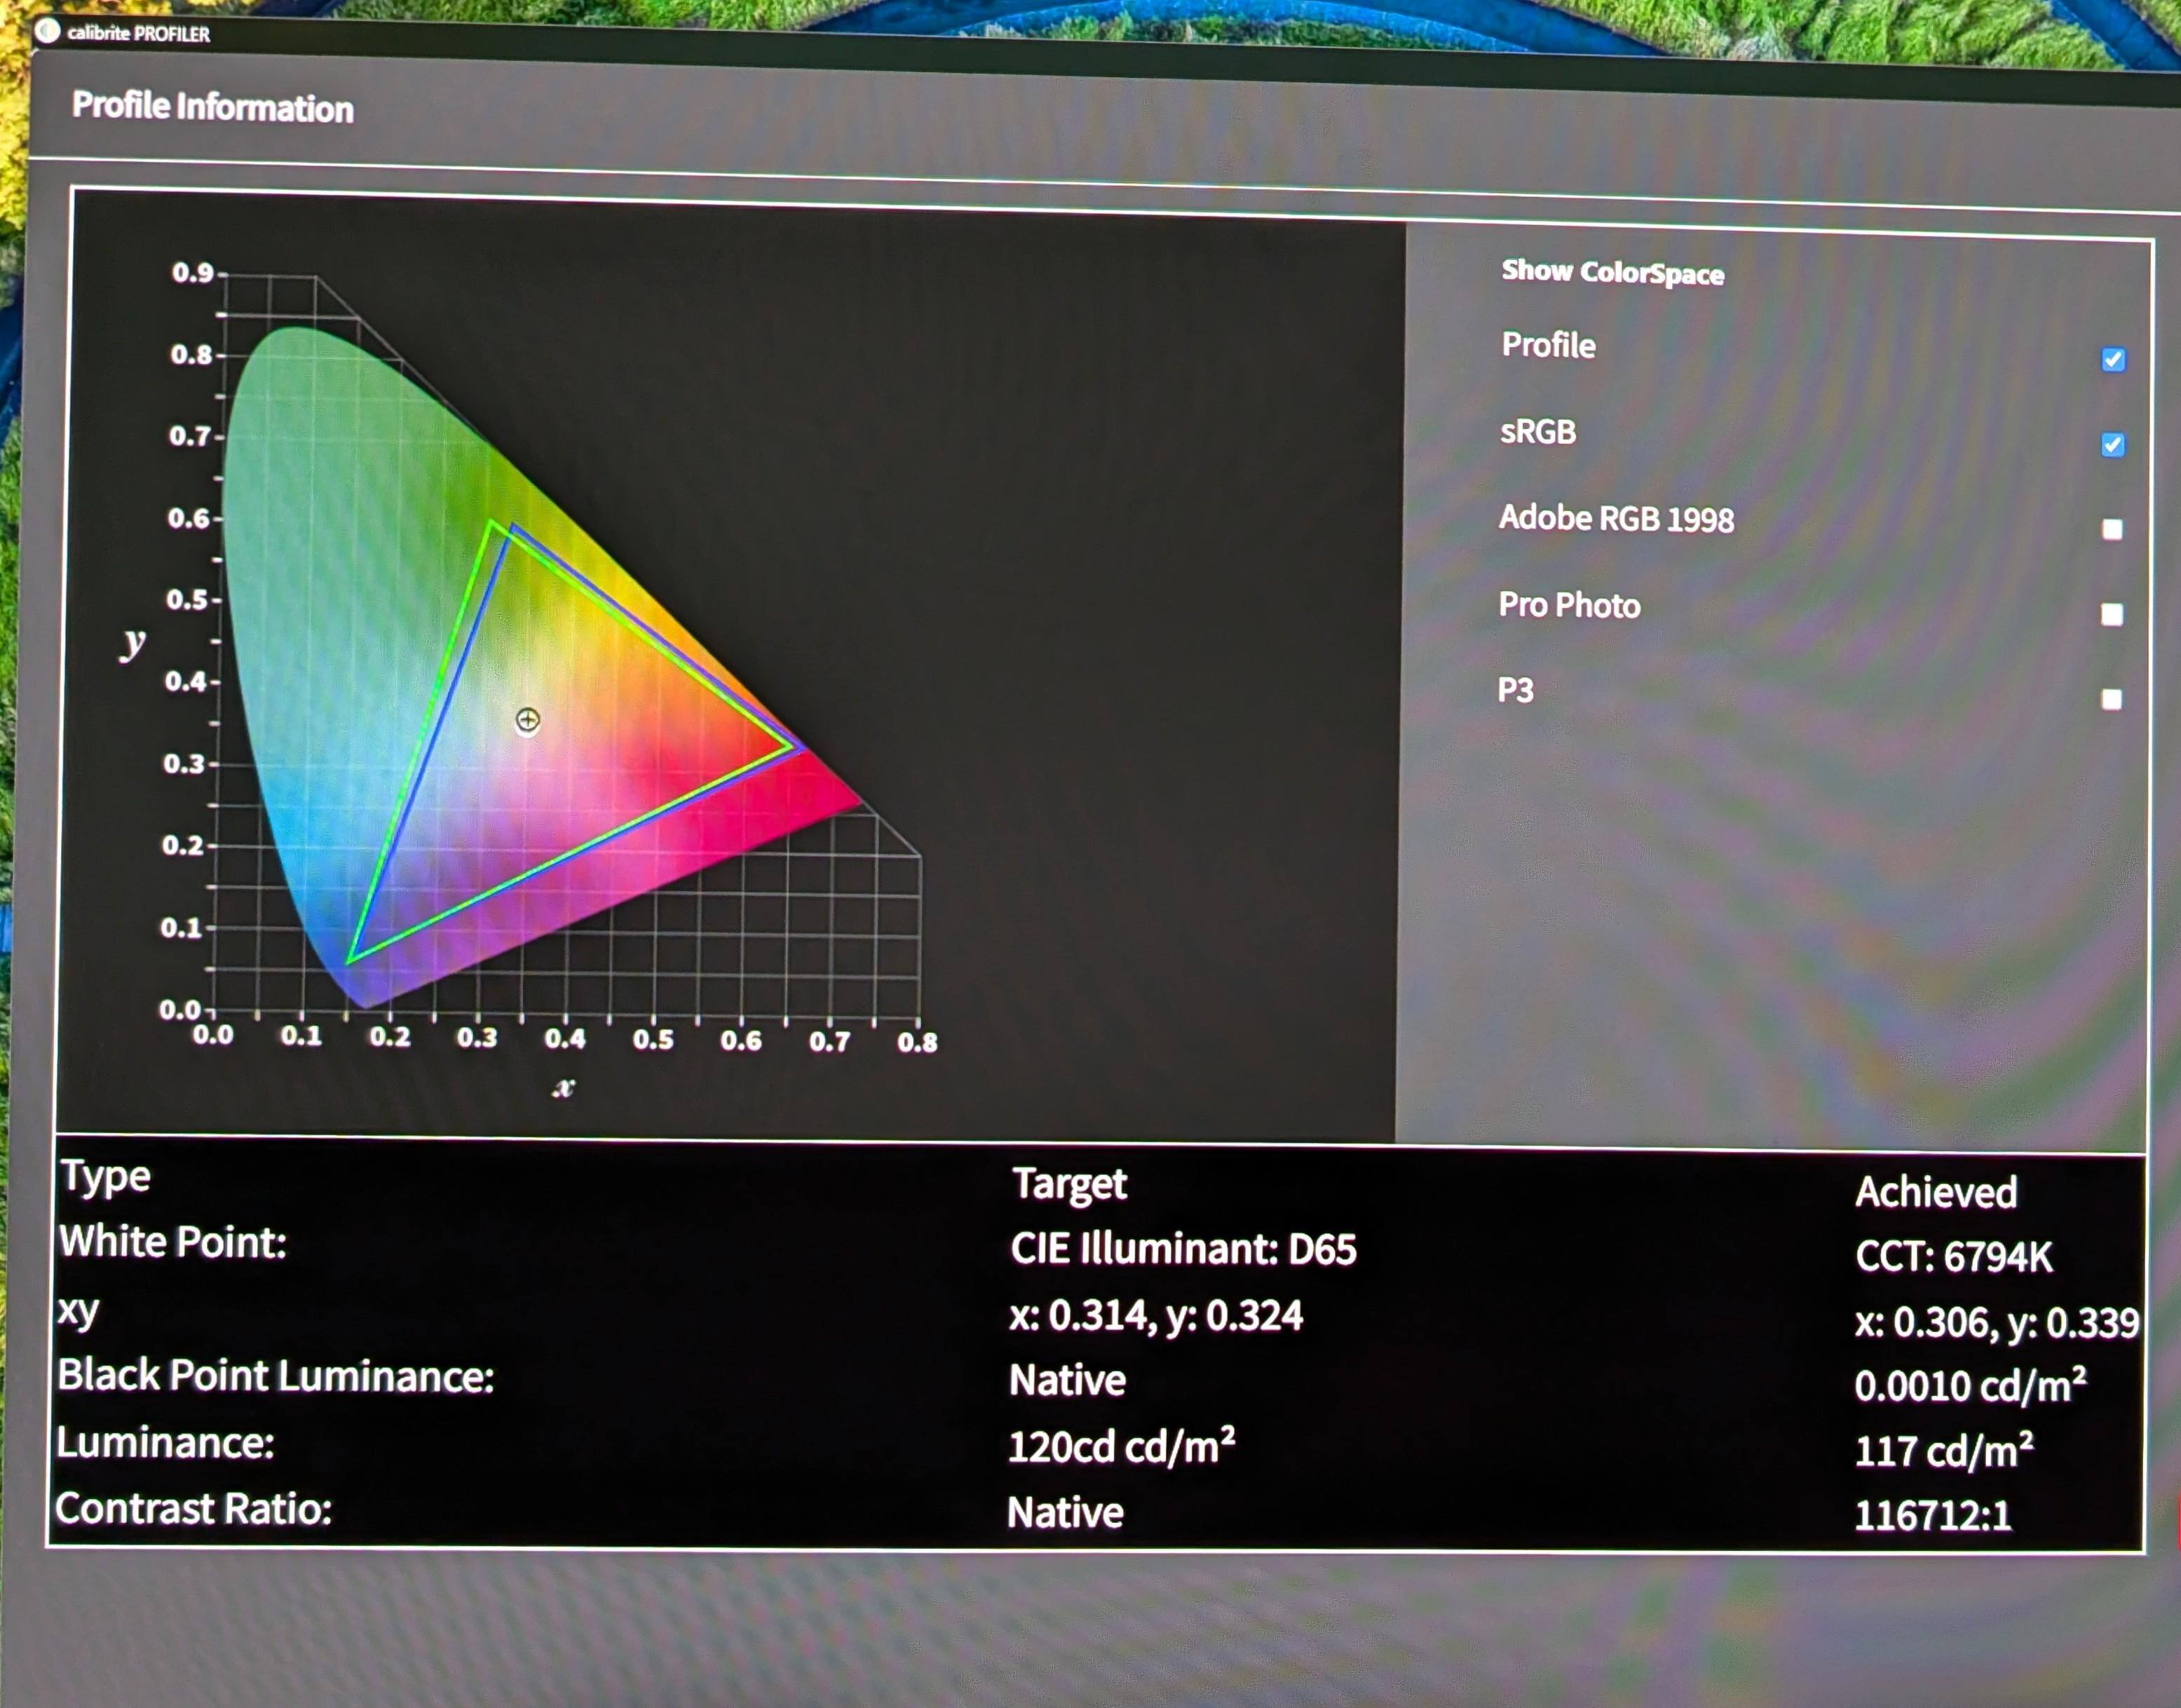This screenshot has height=1708, width=2181.
Task: Click the white point crosshair marker on diagram
Action: point(527,720)
